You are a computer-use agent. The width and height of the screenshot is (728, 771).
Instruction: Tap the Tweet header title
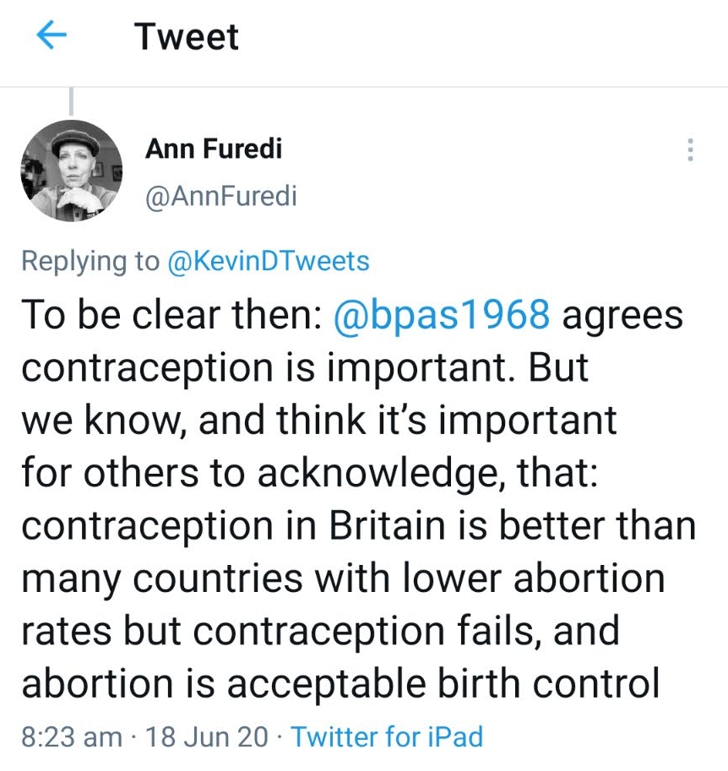[187, 37]
